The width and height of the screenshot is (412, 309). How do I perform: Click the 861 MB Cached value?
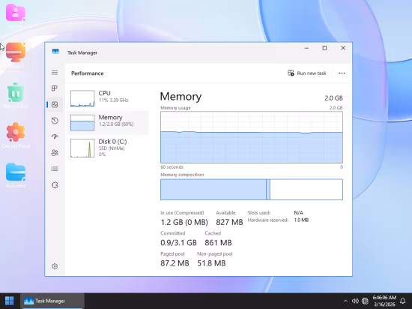tap(218, 243)
